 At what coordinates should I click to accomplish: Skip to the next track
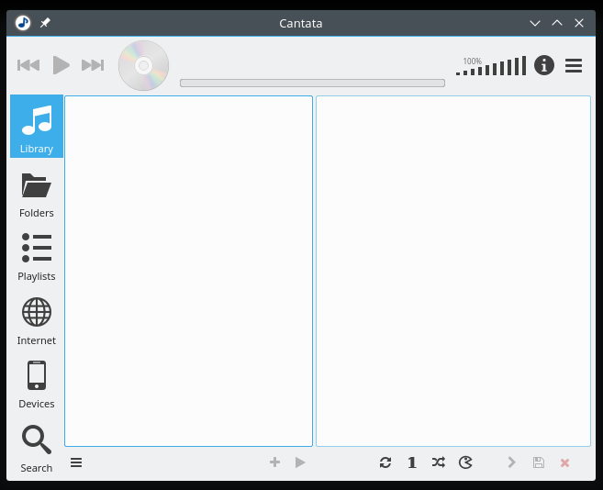(93, 65)
